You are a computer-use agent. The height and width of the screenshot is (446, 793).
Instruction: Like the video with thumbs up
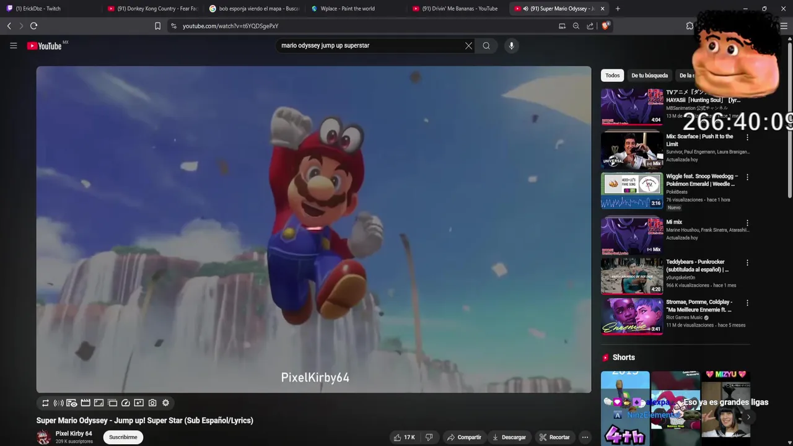pyautogui.click(x=404, y=437)
